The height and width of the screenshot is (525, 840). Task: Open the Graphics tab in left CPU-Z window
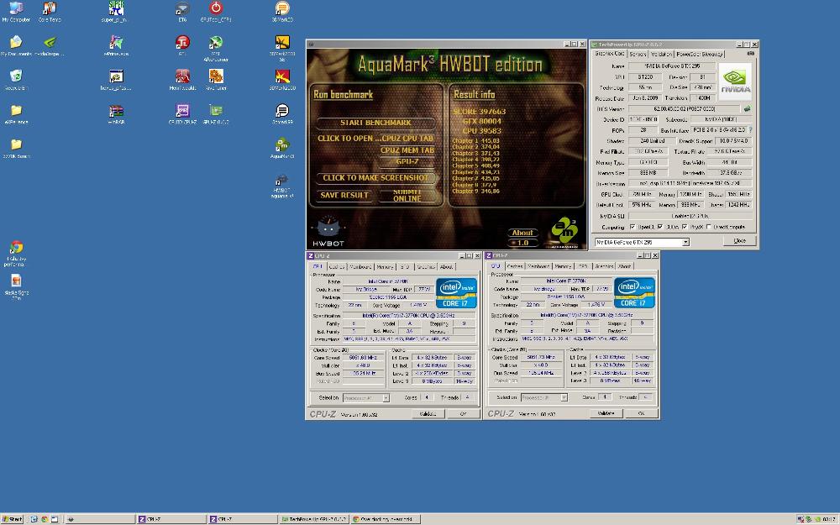coord(426,266)
